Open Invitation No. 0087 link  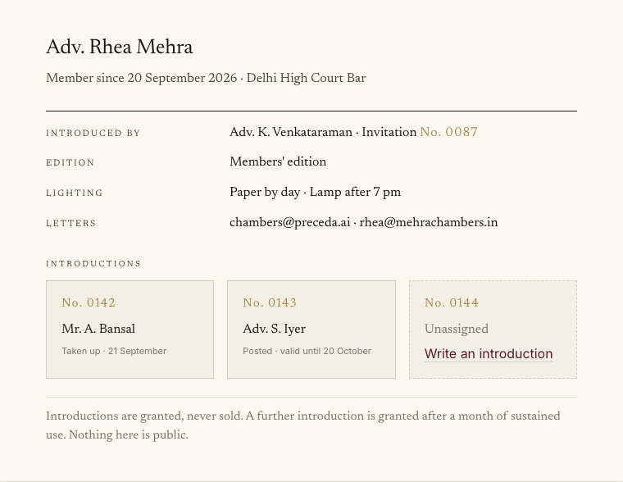click(x=448, y=132)
